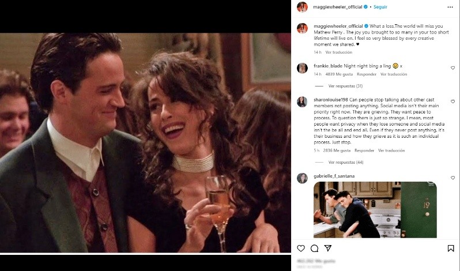
Task: Like frankie_blade's comment
Action: pos(453,68)
